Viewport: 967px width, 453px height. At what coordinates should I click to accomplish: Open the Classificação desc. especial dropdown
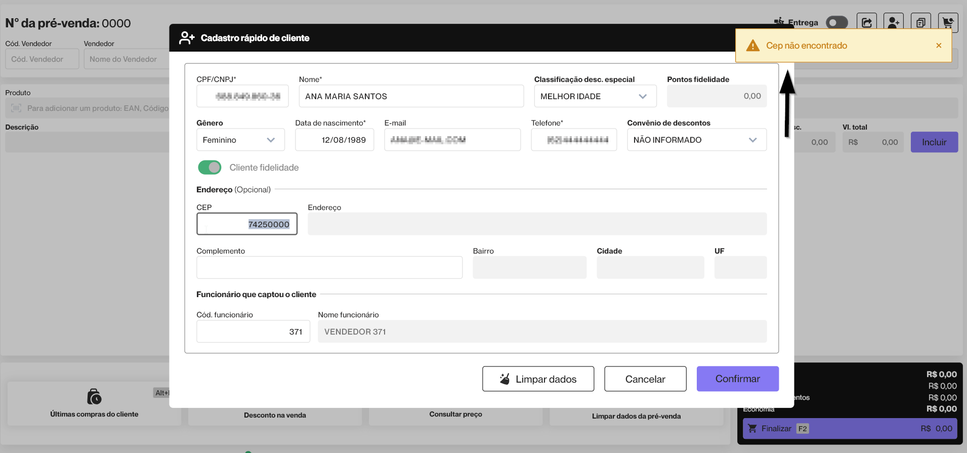pos(595,96)
